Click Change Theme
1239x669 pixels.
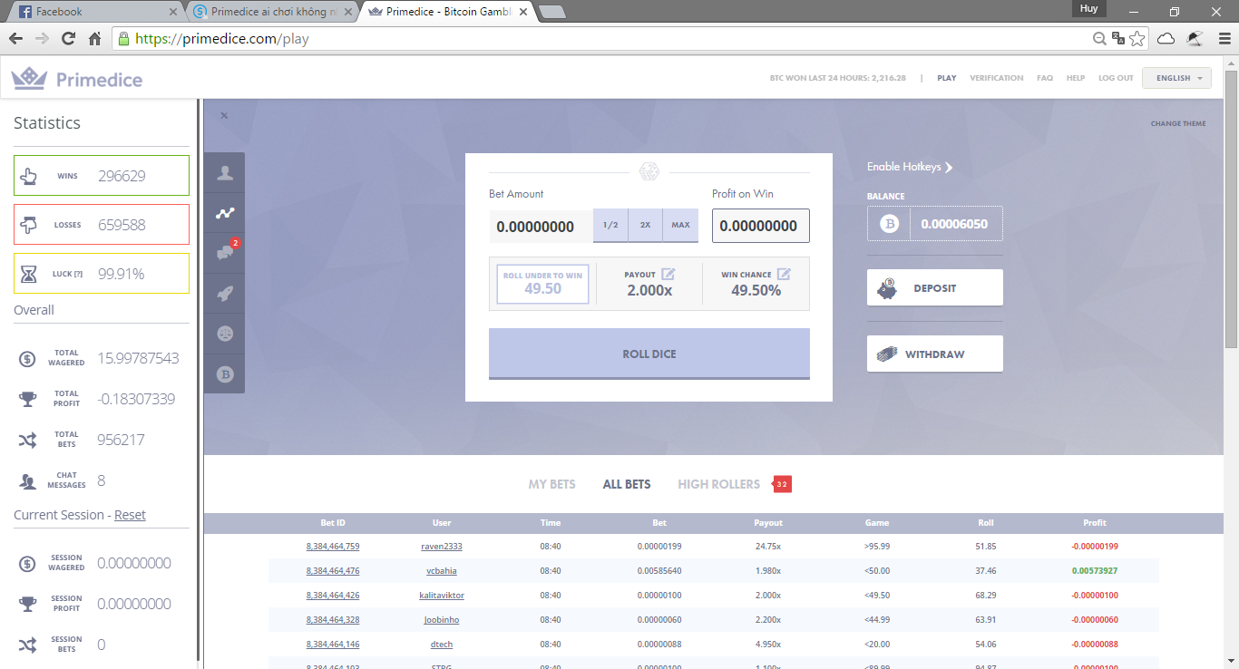click(x=1178, y=124)
